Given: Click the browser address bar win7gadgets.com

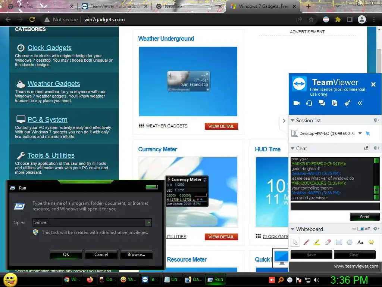Looking at the screenshot, I should [x=104, y=19].
